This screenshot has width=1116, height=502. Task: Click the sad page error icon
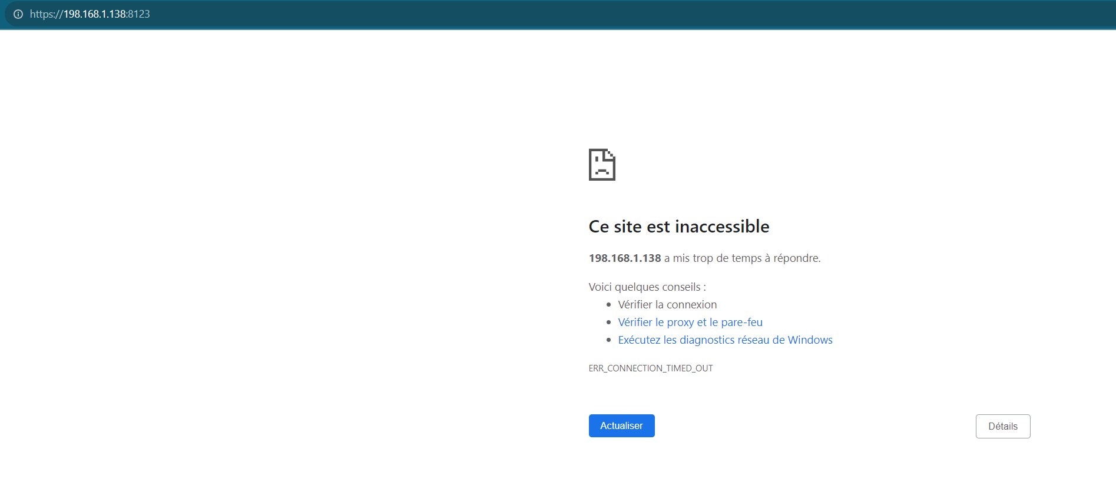[x=602, y=165]
